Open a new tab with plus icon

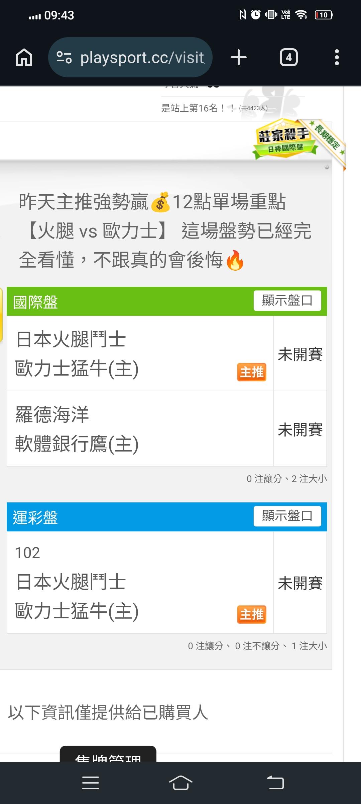[239, 57]
